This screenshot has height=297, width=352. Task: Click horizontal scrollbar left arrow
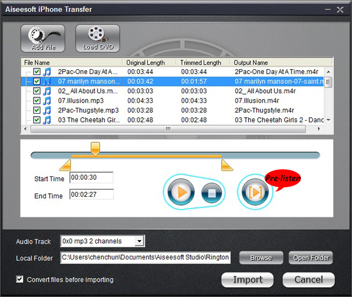(x=25, y=129)
